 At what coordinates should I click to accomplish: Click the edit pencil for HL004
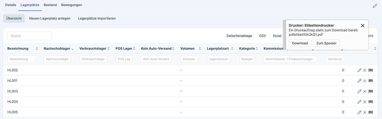(359, 102)
